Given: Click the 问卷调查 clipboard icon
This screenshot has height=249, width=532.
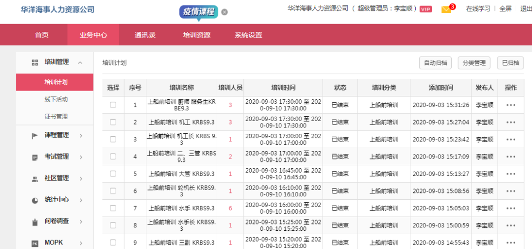Looking at the screenshot, I should click(x=35, y=222).
